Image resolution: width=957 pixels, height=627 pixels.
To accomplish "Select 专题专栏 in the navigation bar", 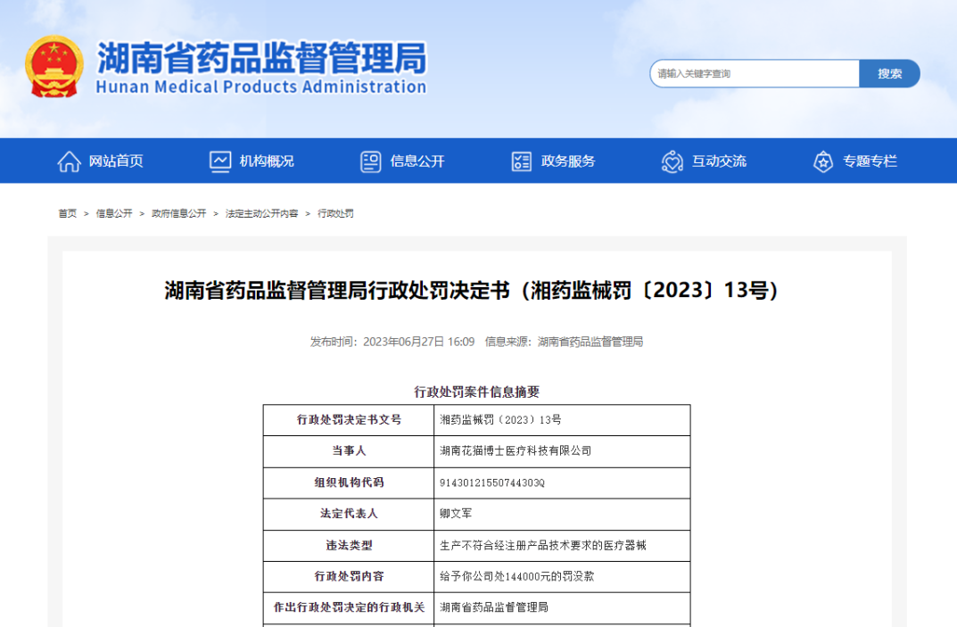I will (x=870, y=161).
